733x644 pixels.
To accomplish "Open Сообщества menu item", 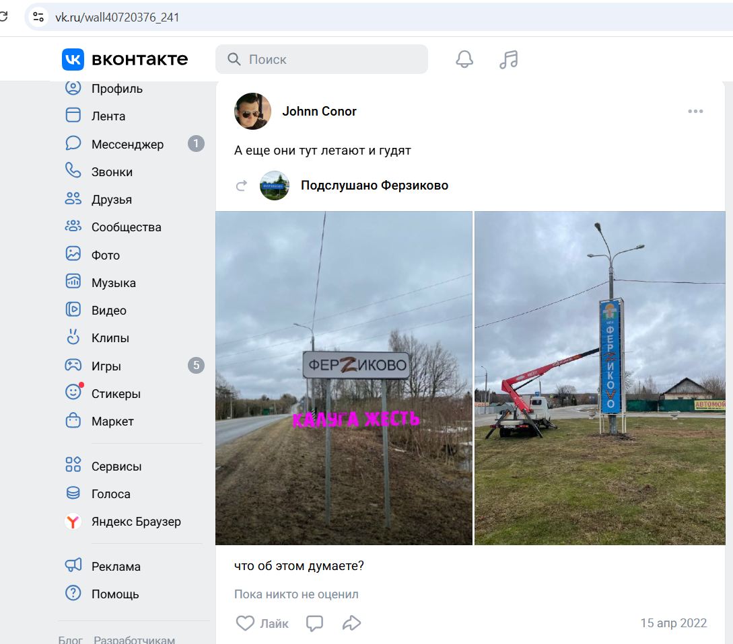I will [127, 227].
